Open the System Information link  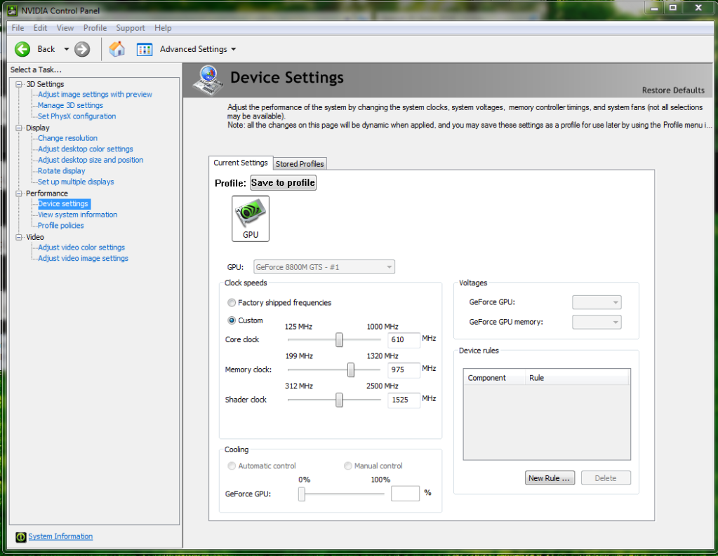[x=60, y=536]
